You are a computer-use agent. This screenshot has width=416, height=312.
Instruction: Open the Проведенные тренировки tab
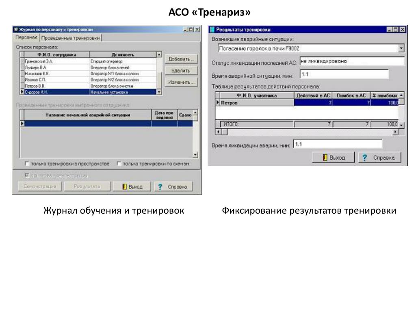click(x=71, y=38)
